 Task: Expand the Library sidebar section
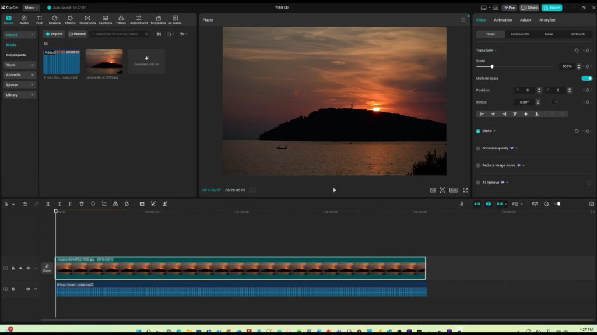[19, 95]
